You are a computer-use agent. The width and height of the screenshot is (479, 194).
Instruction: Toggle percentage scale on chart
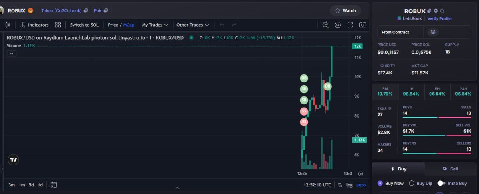point(340,185)
